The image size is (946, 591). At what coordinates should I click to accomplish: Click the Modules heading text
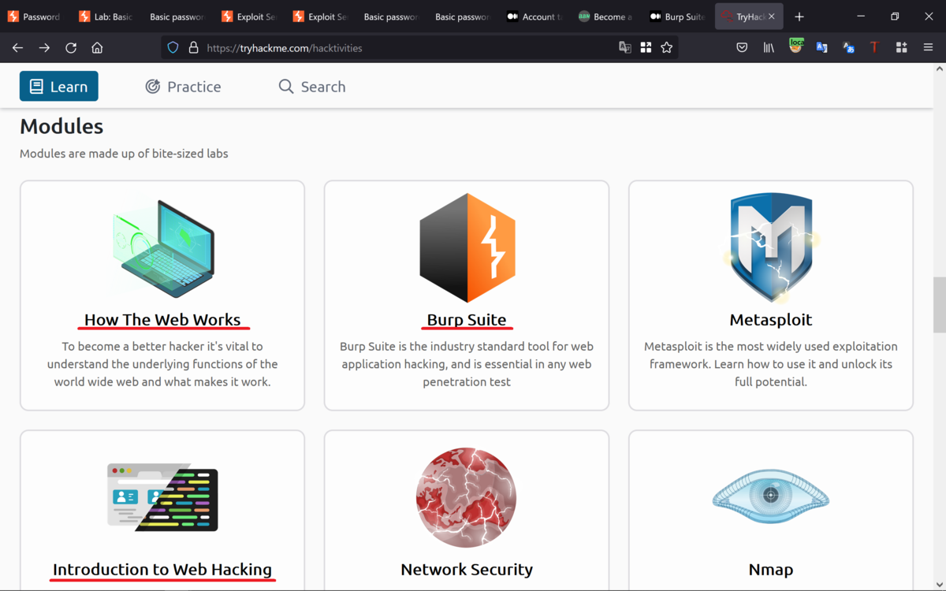coord(61,126)
